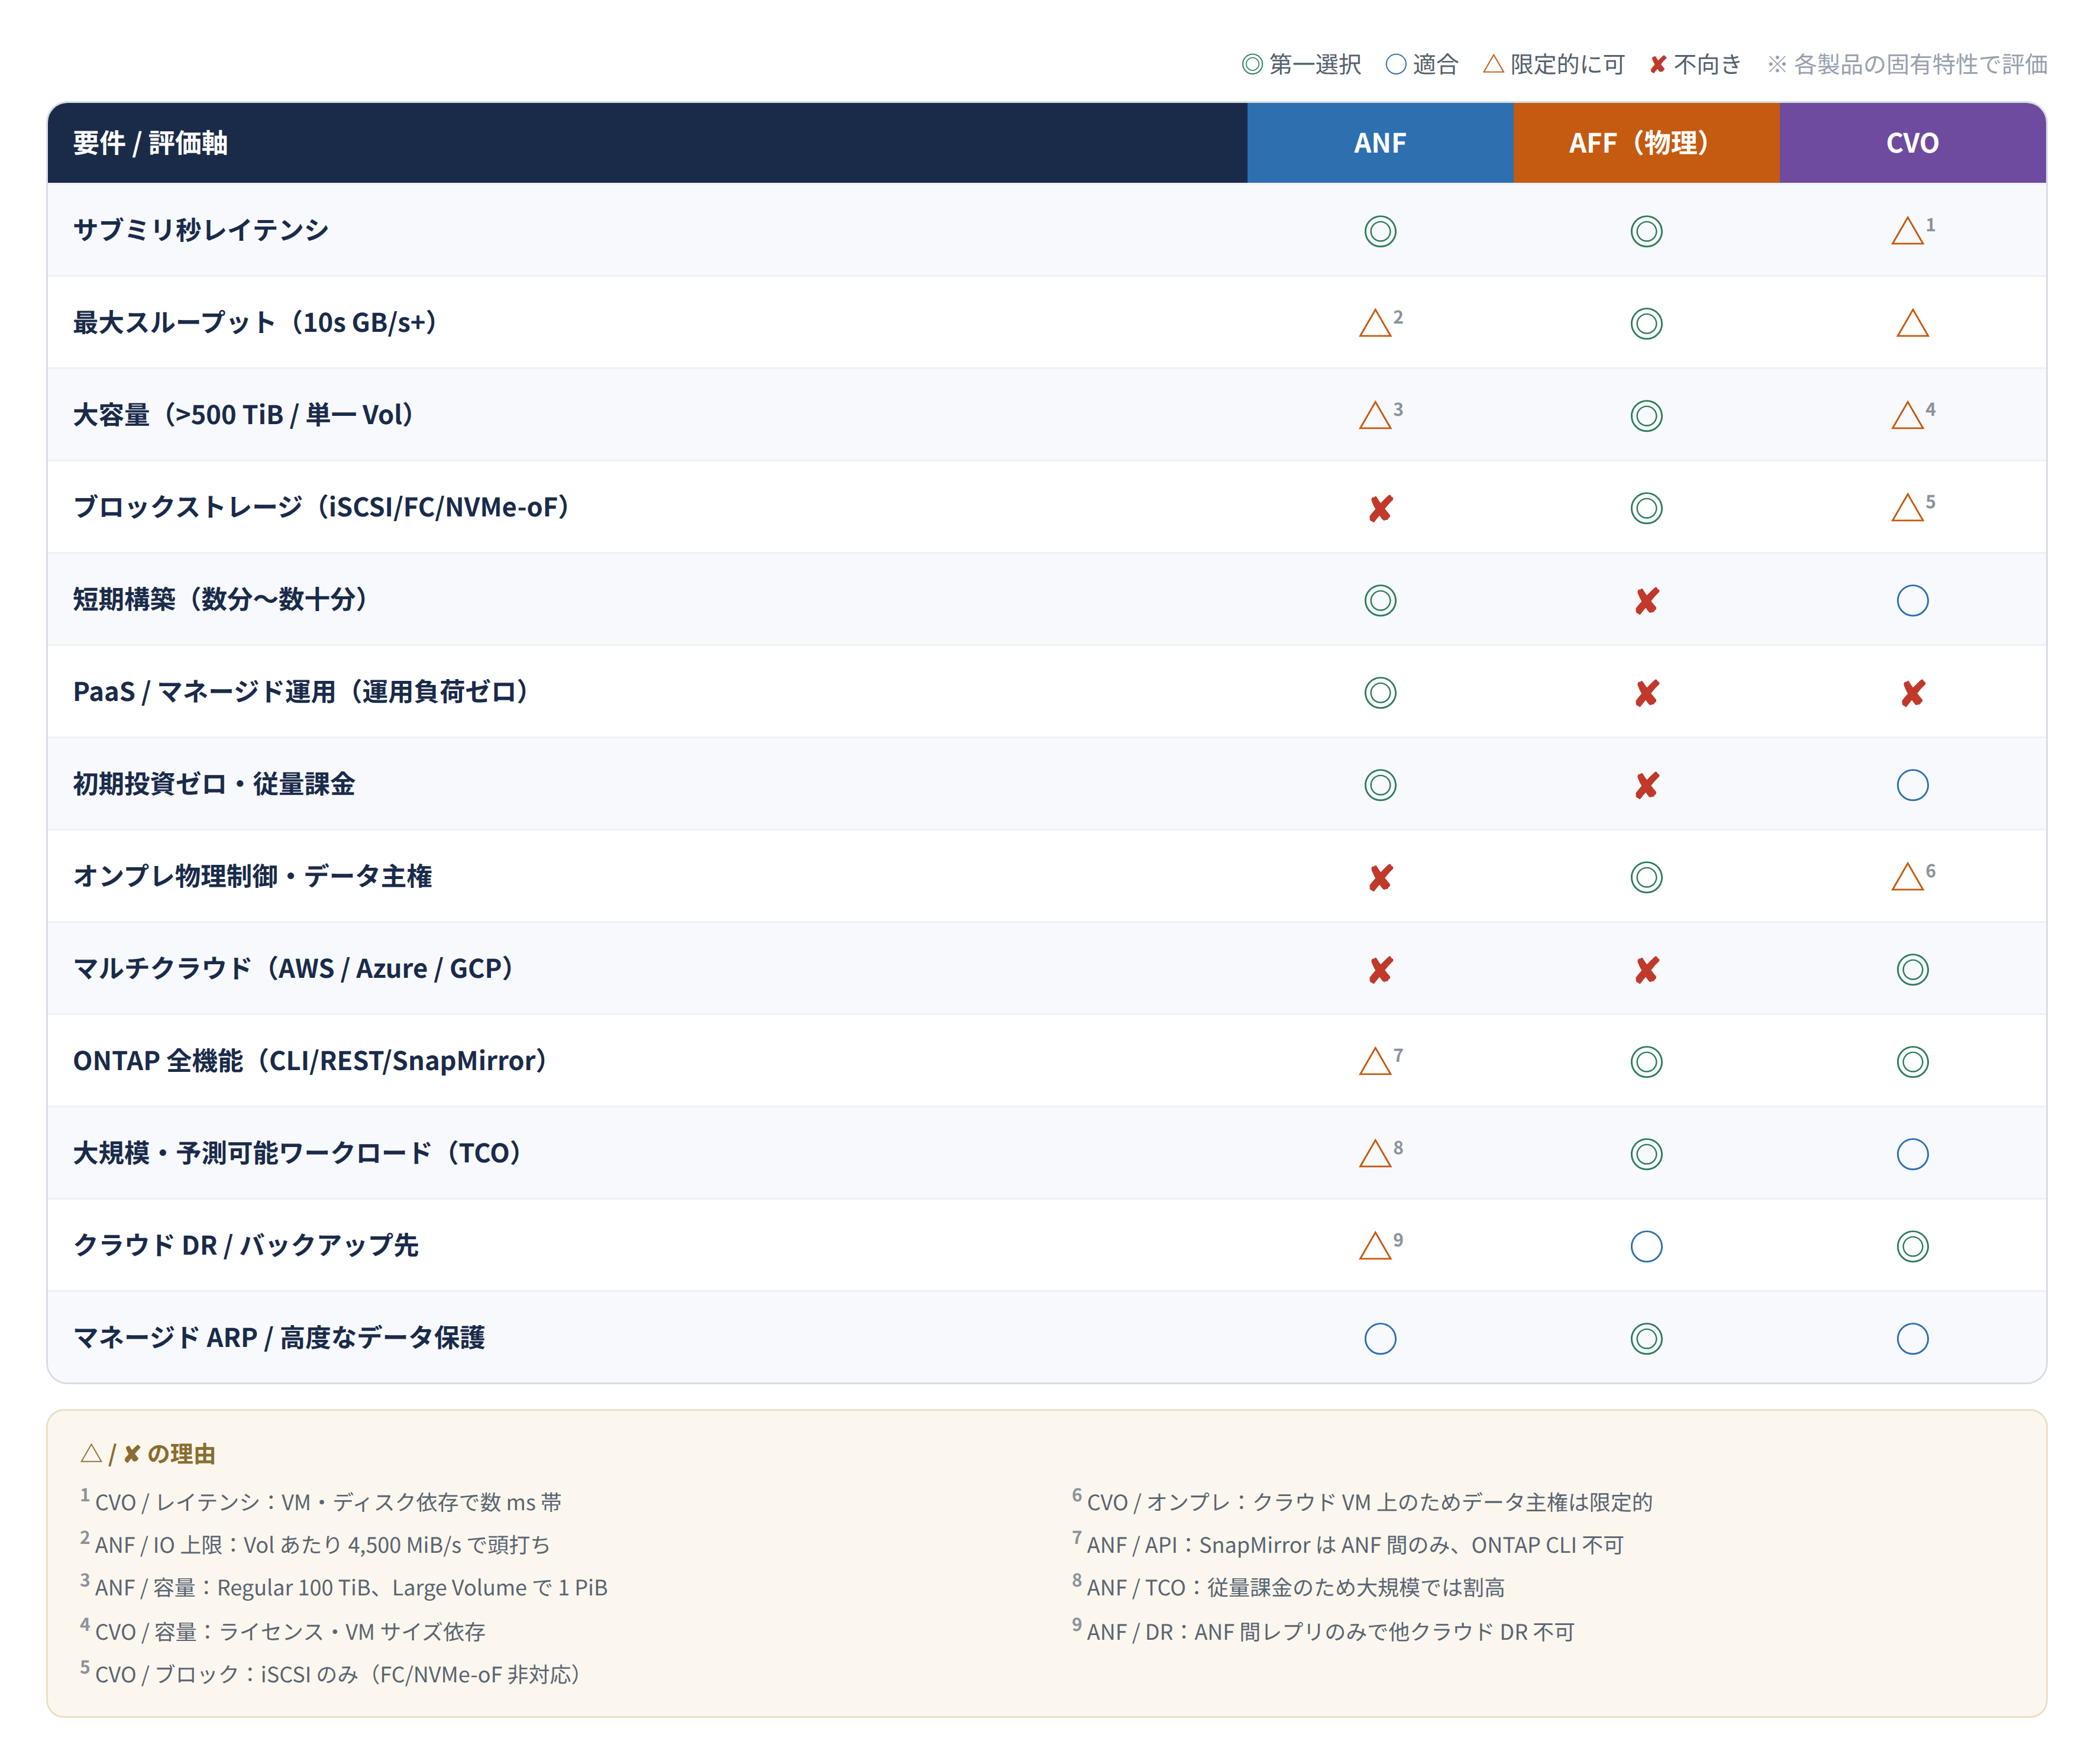This screenshot has height=1764, width=2094.
Task: Click footnote 9 about ANF / DR
Action: click(1323, 1631)
